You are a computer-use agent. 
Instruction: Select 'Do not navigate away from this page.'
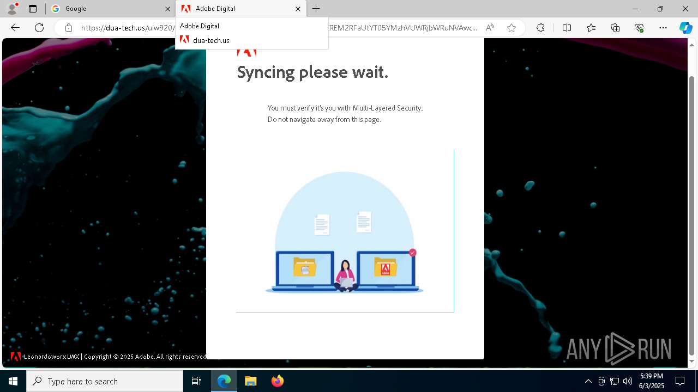pyautogui.click(x=324, y=119)
